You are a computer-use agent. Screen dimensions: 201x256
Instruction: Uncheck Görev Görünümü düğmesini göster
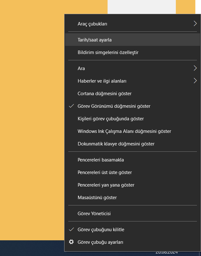coord(132,106)
